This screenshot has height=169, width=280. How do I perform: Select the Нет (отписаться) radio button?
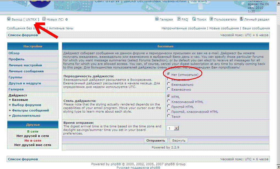click(169, 74)
